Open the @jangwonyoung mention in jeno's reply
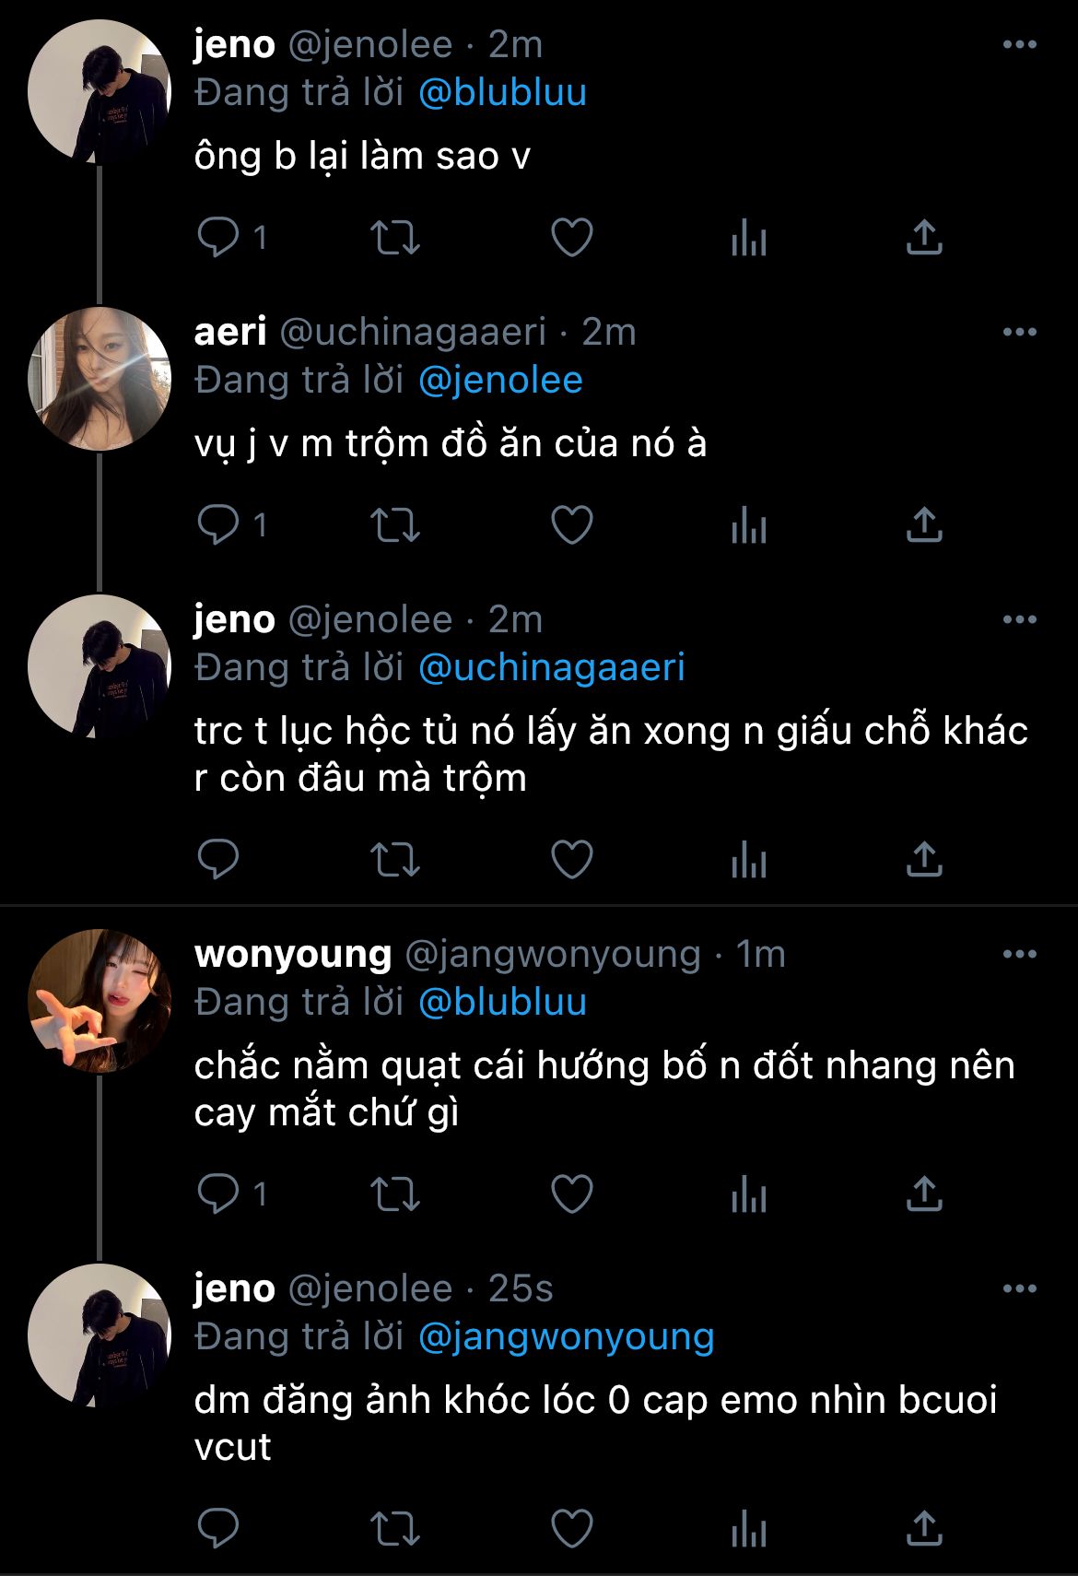 (566, 1336)
